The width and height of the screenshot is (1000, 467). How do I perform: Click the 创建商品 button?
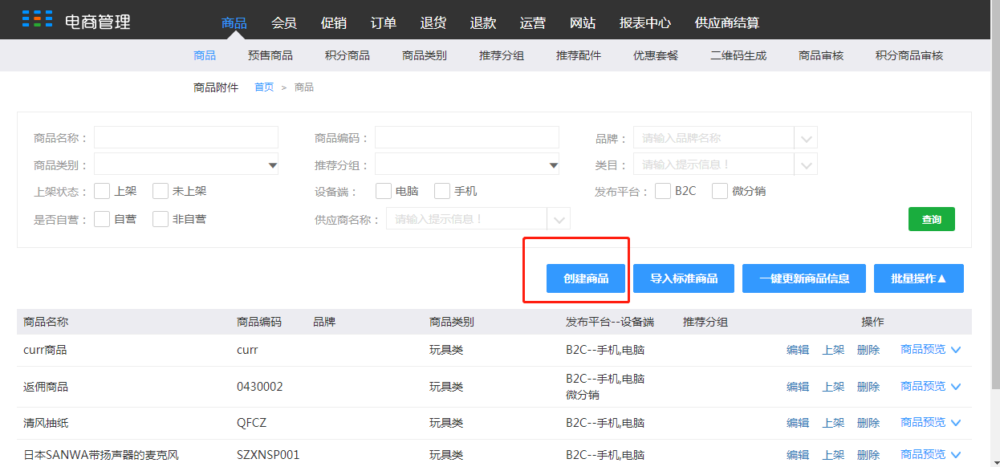[x=586, y=278]
